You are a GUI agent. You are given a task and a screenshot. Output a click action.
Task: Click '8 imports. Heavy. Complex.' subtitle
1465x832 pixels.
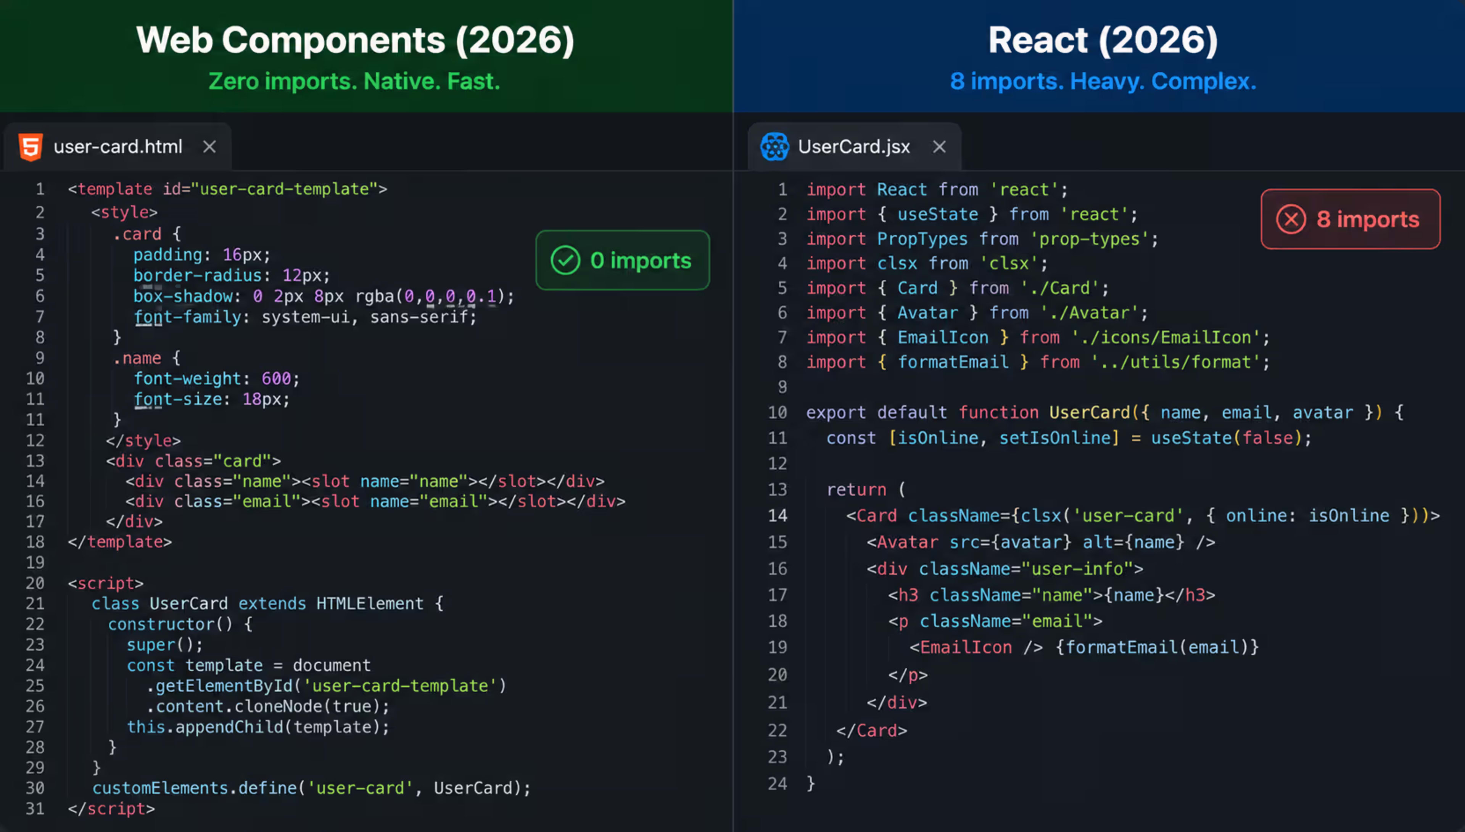[1103, 81]
